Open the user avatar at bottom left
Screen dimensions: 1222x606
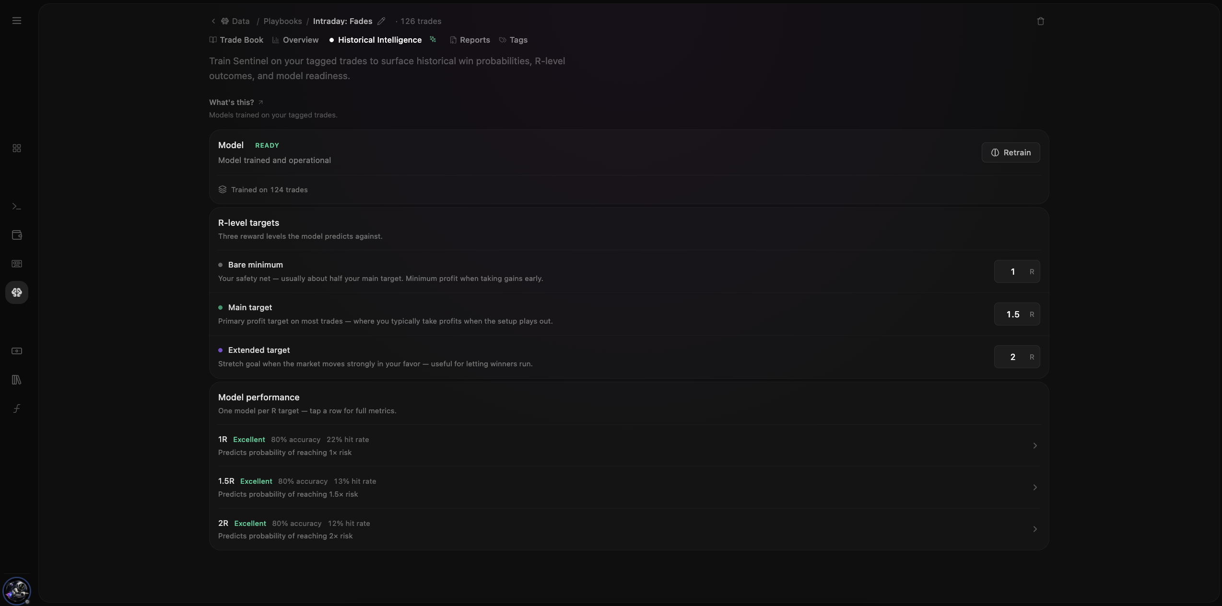pyautogui.click(x=17, y=591)
